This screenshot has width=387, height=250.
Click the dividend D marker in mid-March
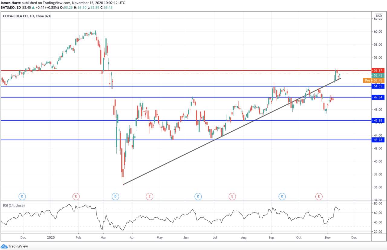115,196
